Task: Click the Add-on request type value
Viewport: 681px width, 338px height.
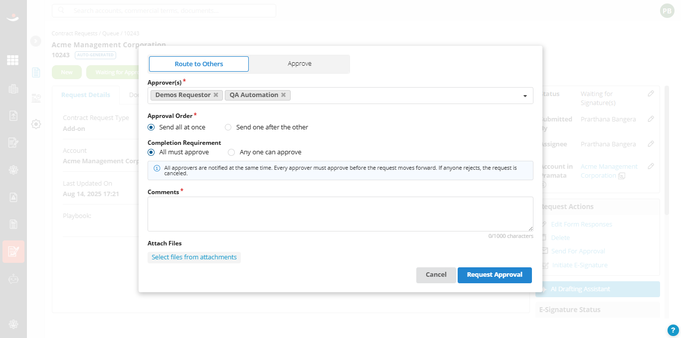Action: 74,128
